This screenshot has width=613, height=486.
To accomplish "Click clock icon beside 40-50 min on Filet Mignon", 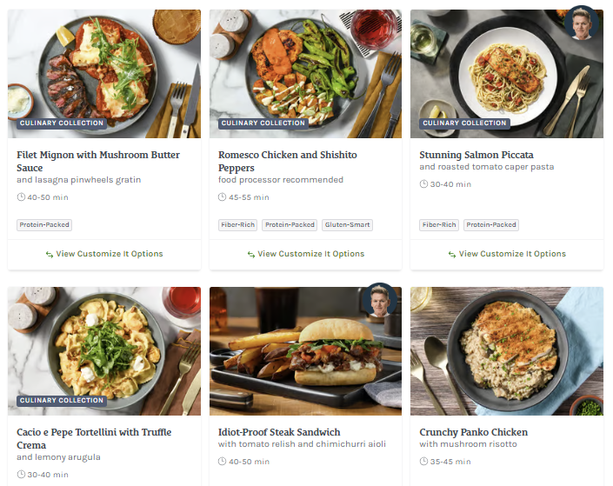I will 21,197.
